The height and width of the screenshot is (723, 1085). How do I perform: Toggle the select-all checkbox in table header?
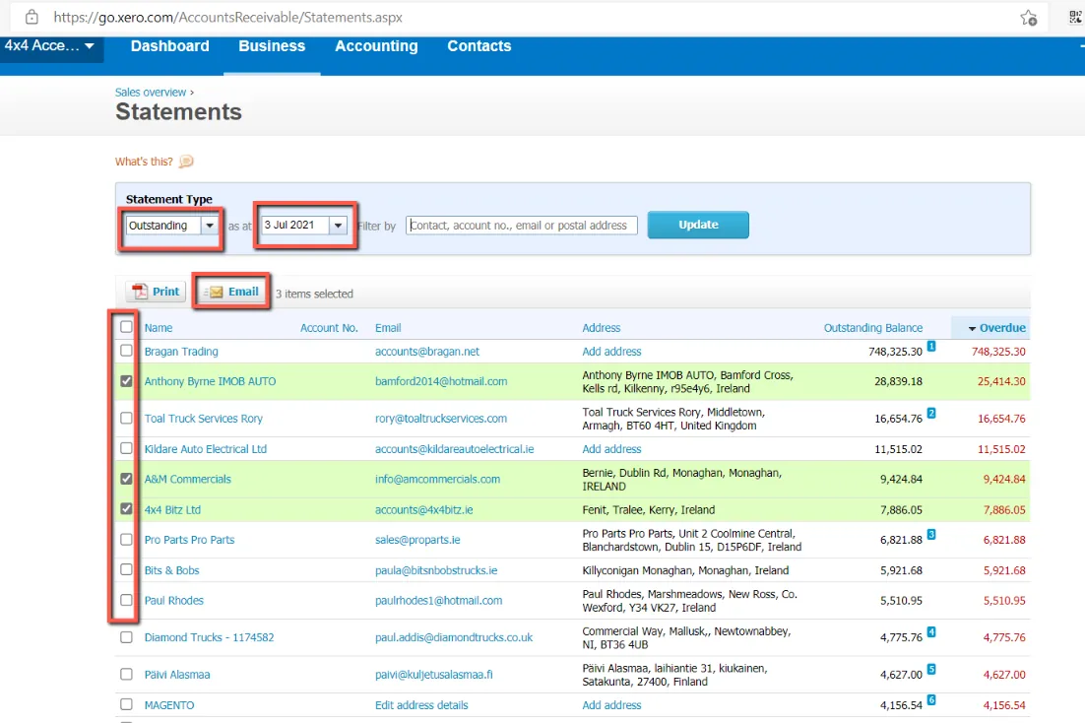[x=126, y=327]
